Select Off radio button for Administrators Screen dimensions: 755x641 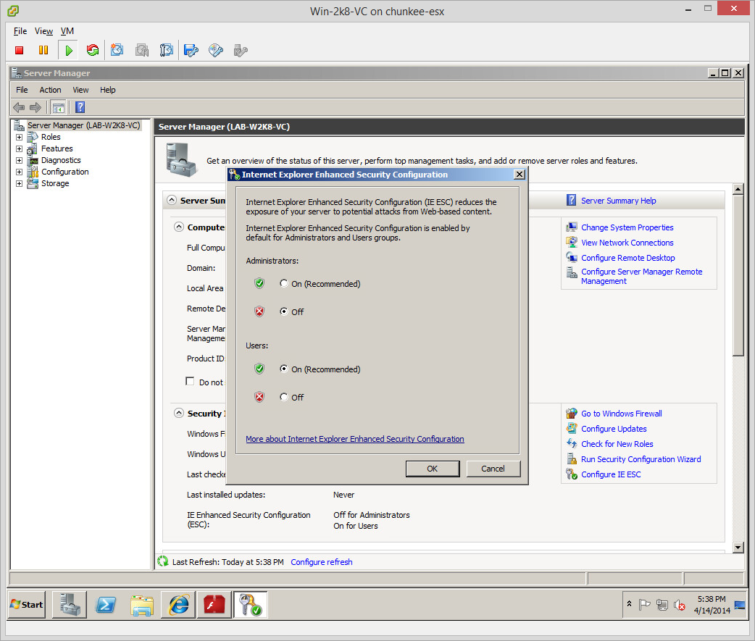pyautogui.click(x=284, y=311)
